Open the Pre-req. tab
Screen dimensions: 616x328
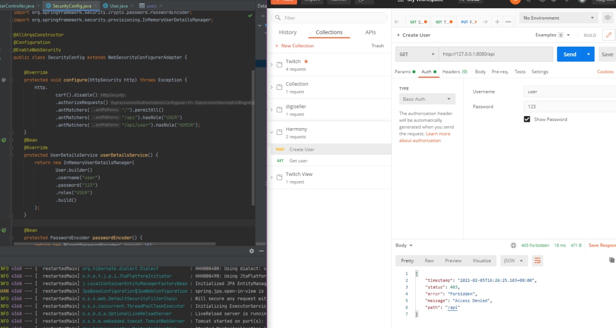pyautogui.click(x=500, y=72)
